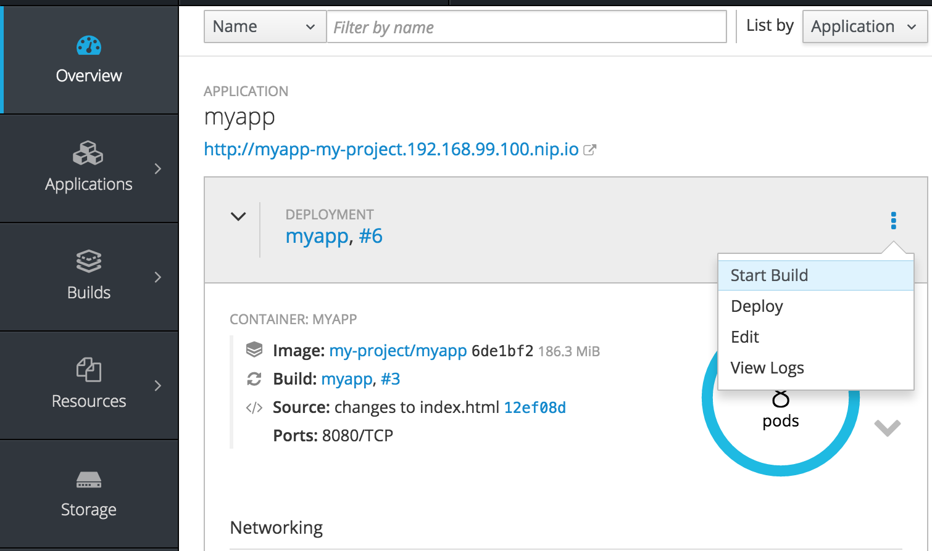Scale down pods with down chevron
Image resolution: width=932 pixels, height=551 pixels.
pyautogui.click(x=888, y=427)
